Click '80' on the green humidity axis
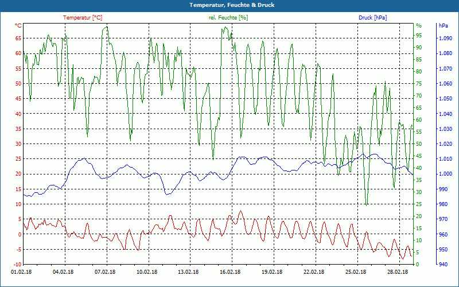Image resolution: width=459 pixels, height=287 pixels. (x=419, y=71)
